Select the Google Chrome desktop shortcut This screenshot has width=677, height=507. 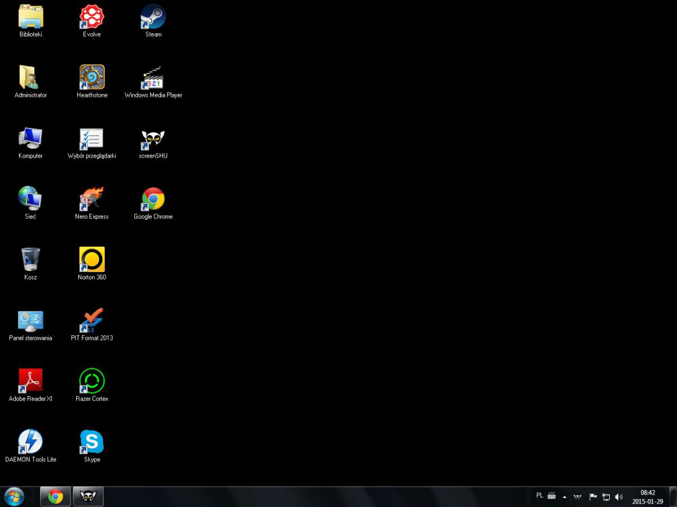tap(153, 204)
